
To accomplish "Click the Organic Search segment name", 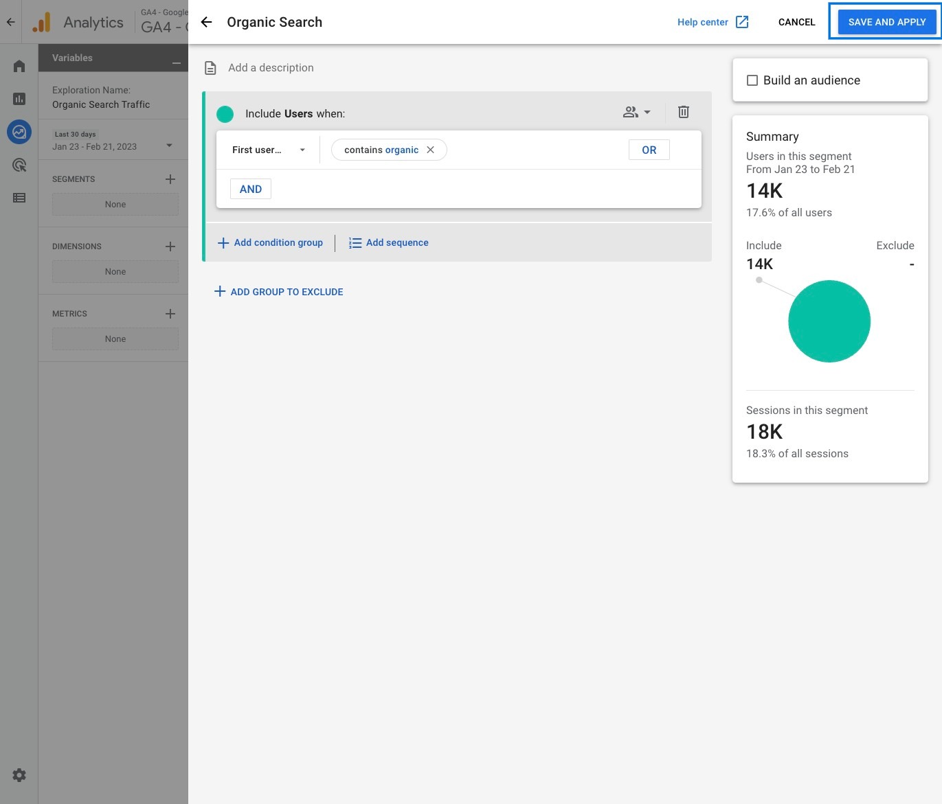I will tap(274, 22).
